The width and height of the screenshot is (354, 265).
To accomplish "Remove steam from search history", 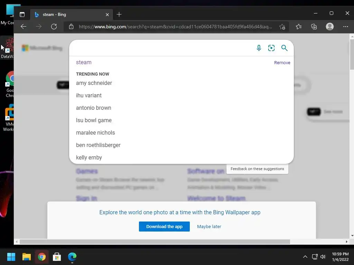I will pyautogui.click(x=282, y=63).
